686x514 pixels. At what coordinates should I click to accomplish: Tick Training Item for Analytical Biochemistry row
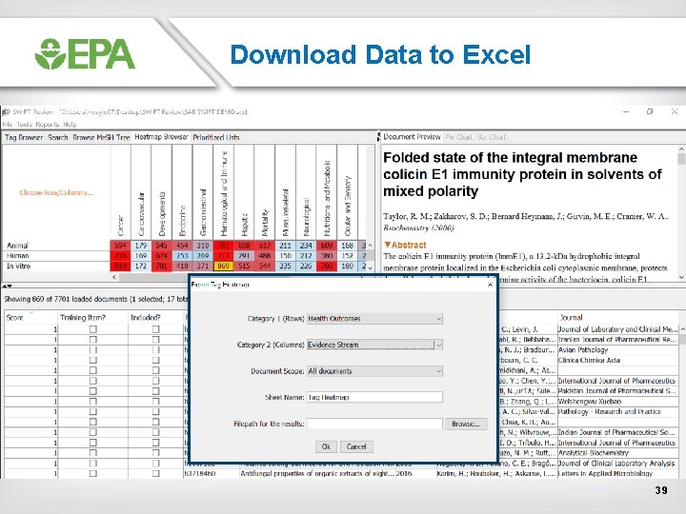click(92, 453)
